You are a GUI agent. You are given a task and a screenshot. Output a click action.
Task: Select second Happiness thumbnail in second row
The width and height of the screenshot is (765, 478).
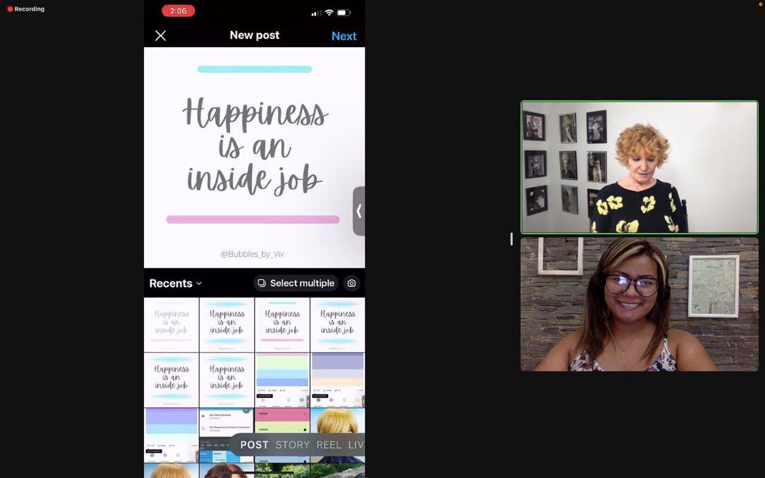pos(227,380)
